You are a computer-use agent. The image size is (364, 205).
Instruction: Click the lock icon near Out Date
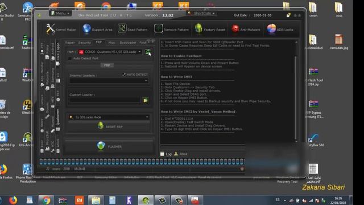click(288, 15)
